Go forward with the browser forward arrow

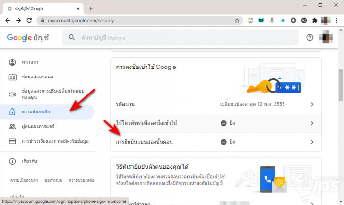pos(18,21)
